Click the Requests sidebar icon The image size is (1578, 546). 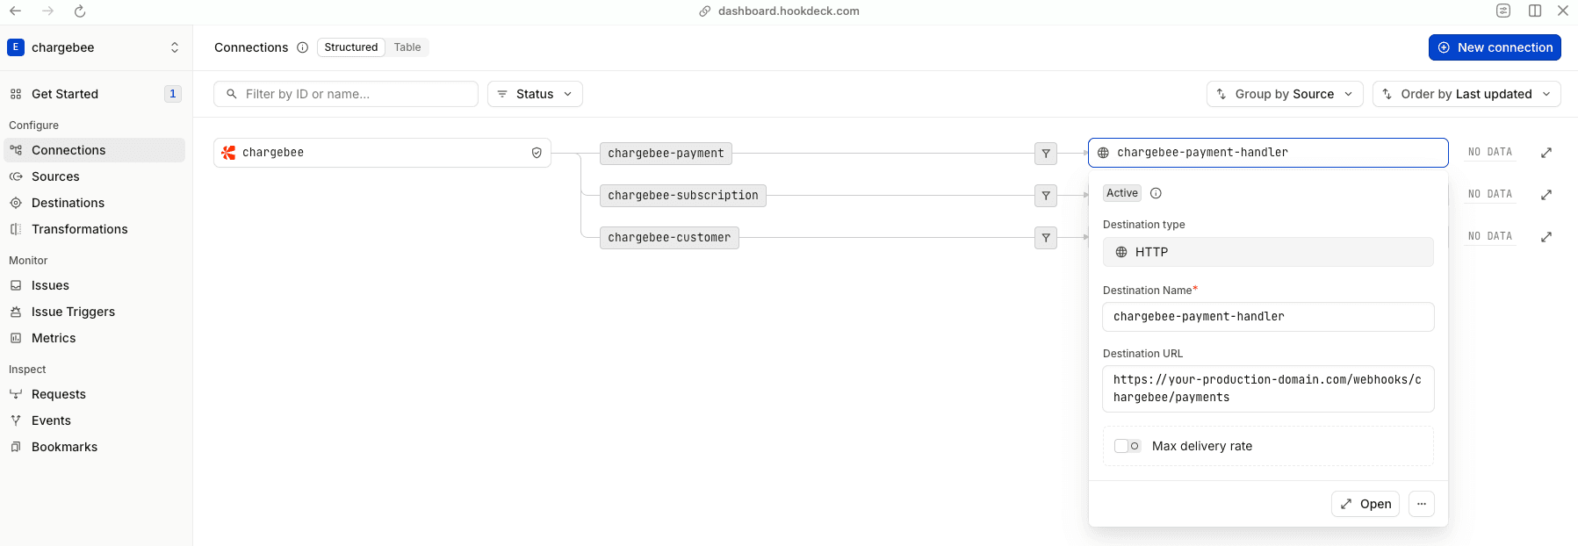18,394
